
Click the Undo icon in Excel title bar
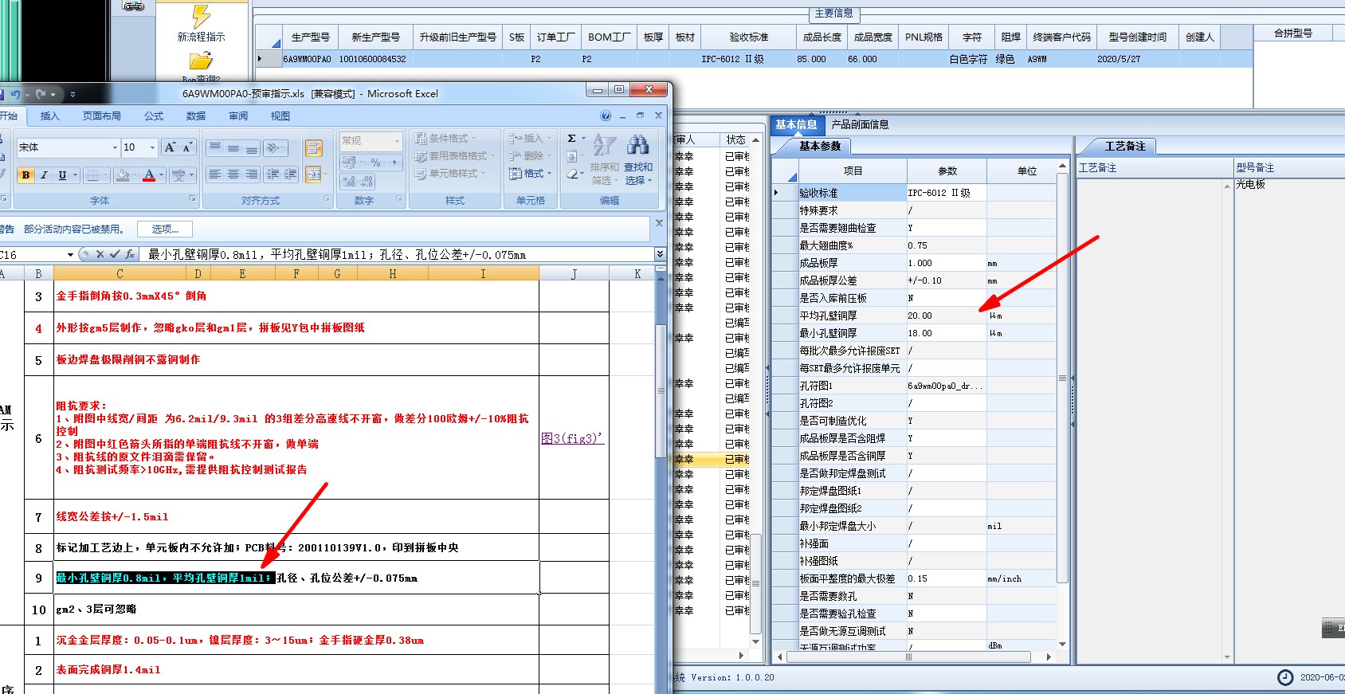coord(15,94)
